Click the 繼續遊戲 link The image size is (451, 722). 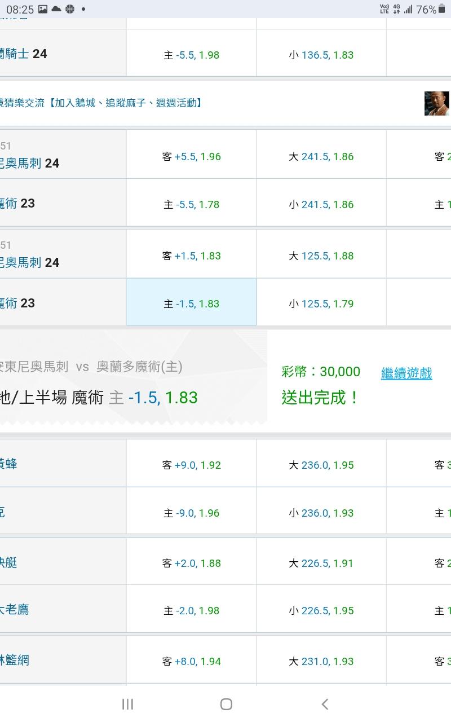pos(406,373)
